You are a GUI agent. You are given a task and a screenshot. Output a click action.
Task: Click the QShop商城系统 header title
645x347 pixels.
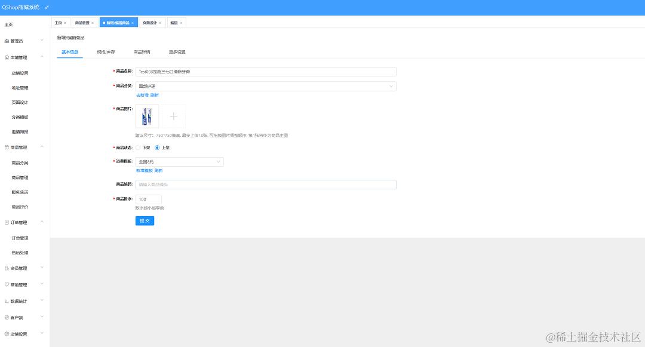click(x=20, y=7)
